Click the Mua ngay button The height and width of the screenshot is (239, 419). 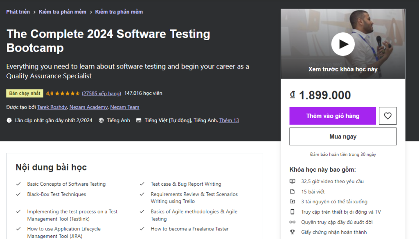343,137
